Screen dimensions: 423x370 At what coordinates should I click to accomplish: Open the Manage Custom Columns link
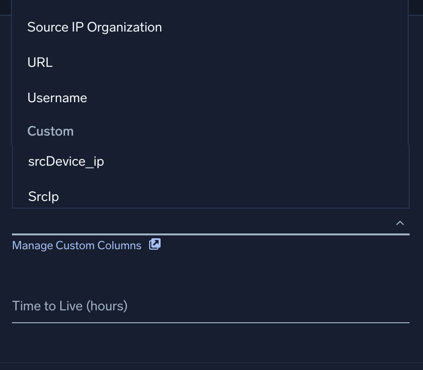click(x=76, y=245)
